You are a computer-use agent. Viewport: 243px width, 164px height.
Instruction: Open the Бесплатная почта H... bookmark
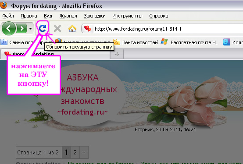coord(195,42)
